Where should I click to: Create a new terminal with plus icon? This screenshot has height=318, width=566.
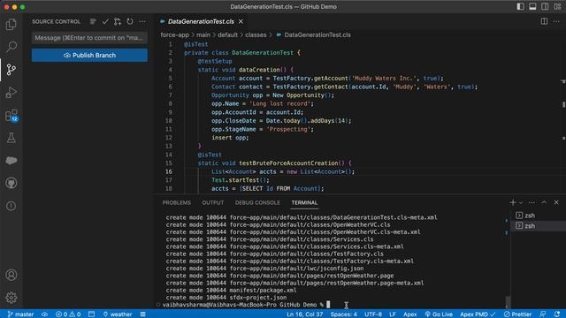[513, 202]
